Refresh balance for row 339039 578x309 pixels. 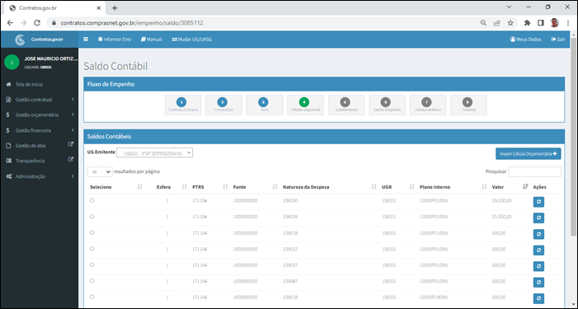538,218
